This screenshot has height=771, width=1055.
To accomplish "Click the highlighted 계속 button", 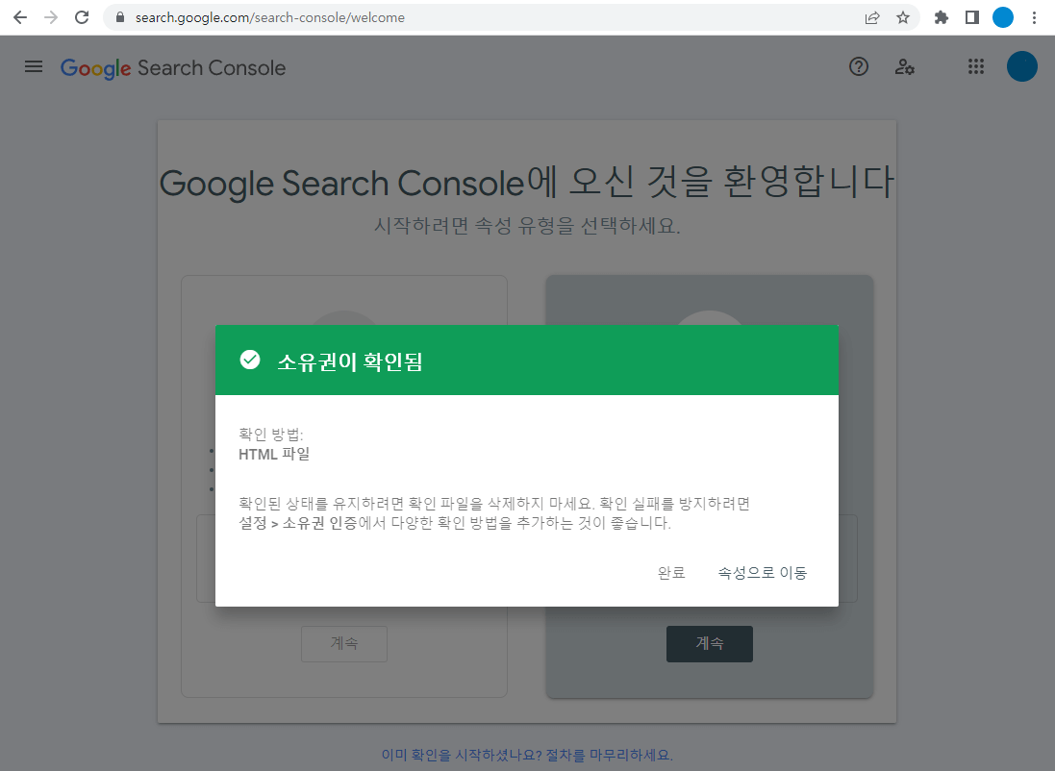I will tap(709, 643).
